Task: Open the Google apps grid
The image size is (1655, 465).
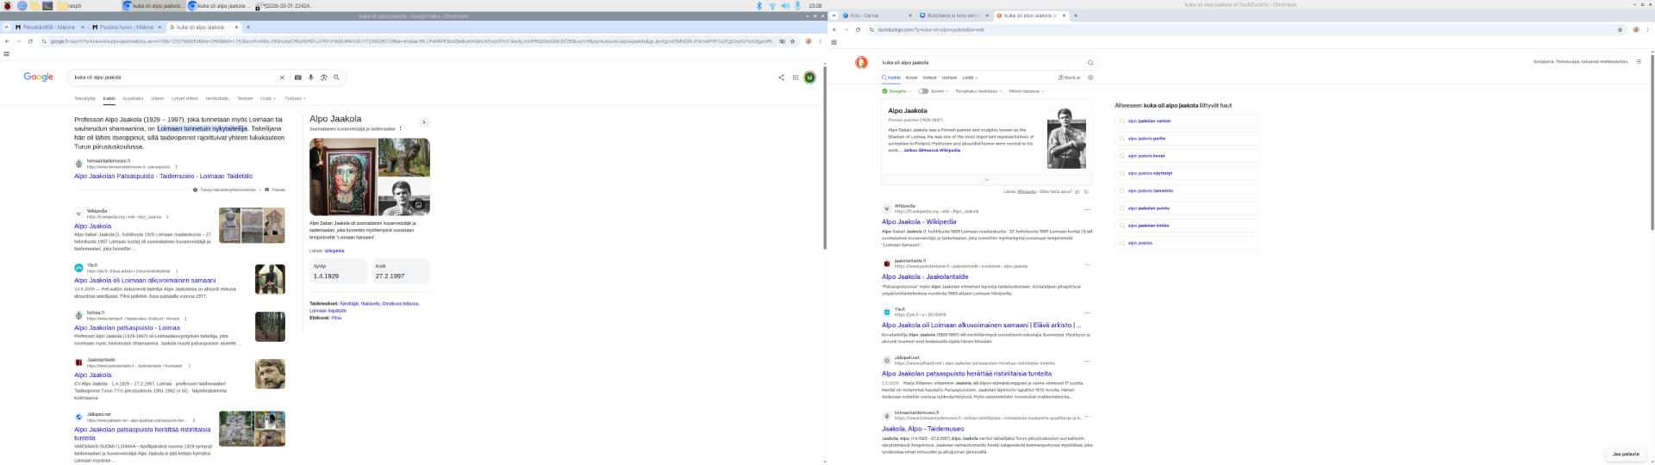Action: (795, 77)
